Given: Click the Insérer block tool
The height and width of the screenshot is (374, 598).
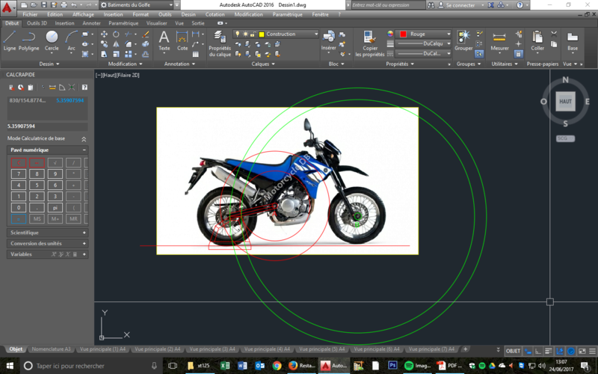Looking at the screenshot, I should [x=328, y=40].
